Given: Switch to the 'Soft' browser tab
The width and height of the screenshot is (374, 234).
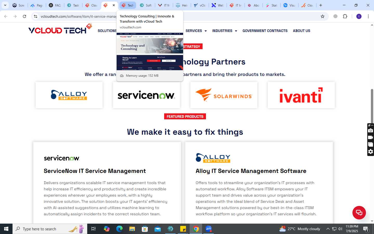Looking at the screenshot, I should coord(146,5).
